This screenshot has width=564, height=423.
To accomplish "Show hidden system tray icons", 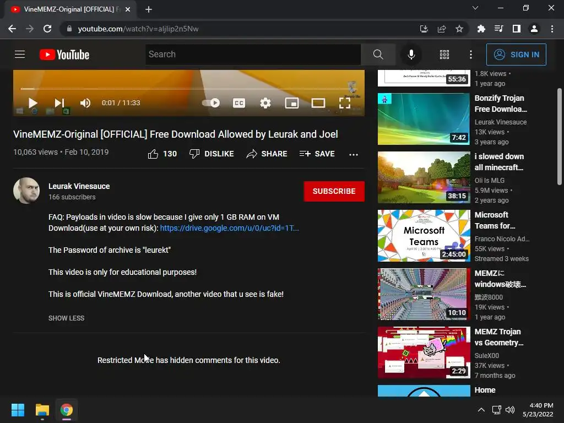I will [x=481, y=410].
